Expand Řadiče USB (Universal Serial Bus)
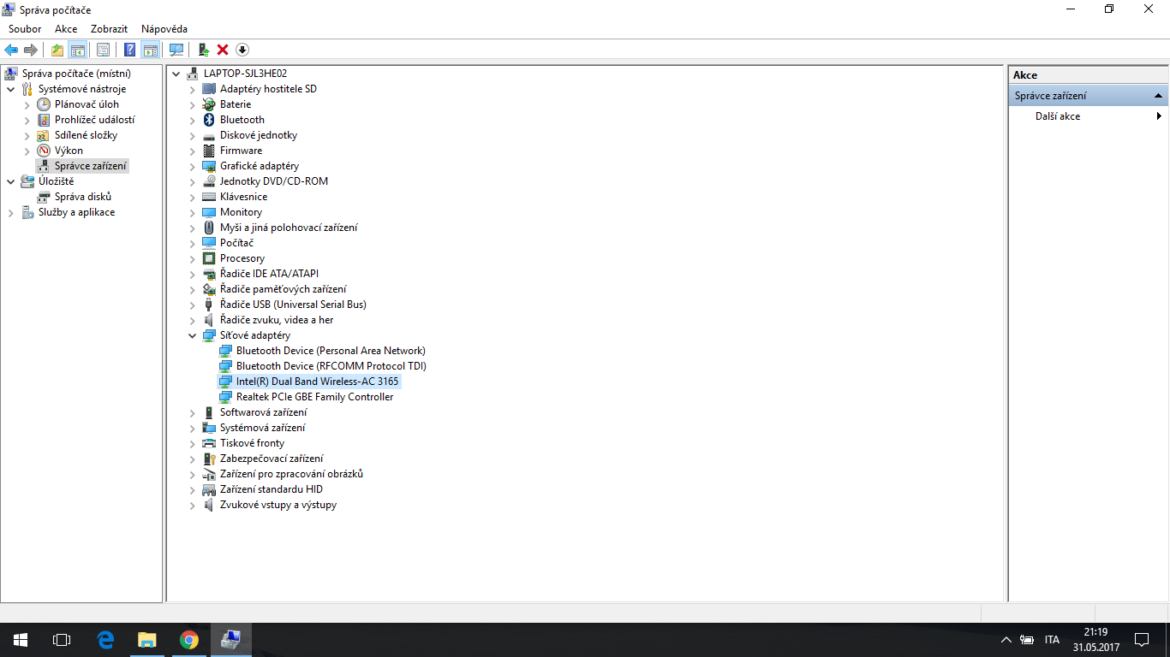The width and height of the screenshot is (1170, 657). 193,305
